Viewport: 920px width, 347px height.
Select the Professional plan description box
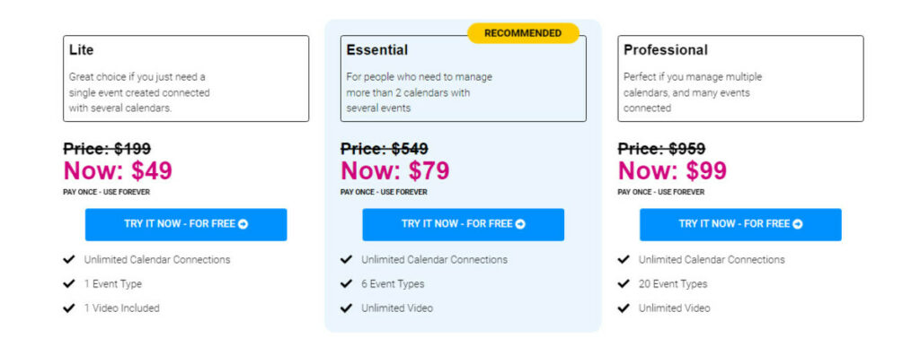(740, 78)
